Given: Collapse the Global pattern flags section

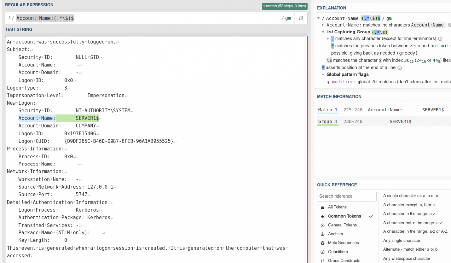Looking at the screenshot, I should click(x=323, y=75).
